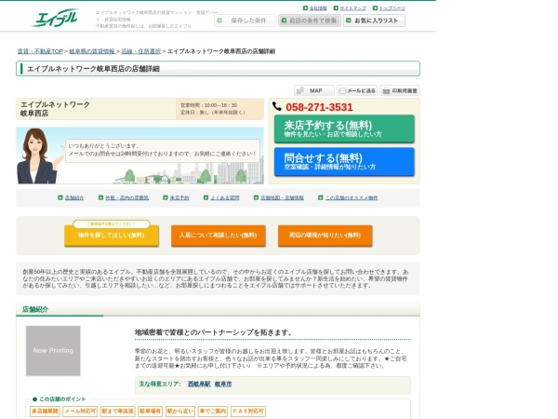This screenshot has height=419, width=558.
Task: Click the Now Printing placeholder thumbnail
Action: click(53, 351)
